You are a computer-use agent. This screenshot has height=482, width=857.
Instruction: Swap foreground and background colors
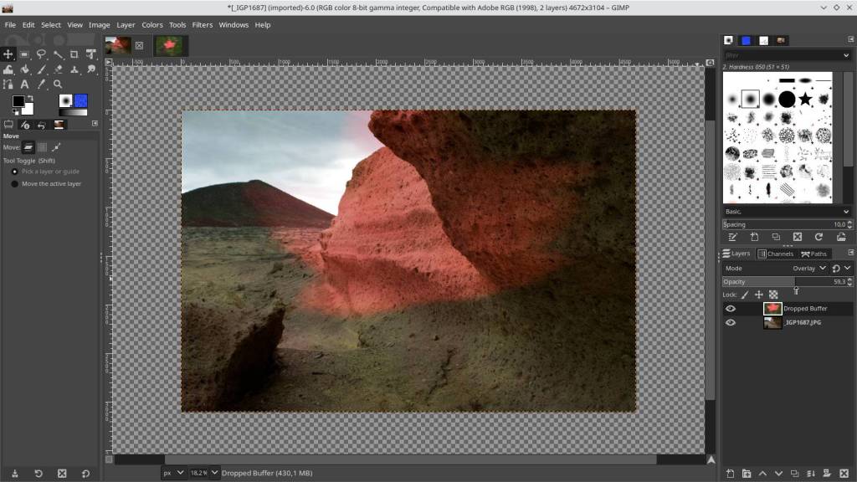coord(31,98)
